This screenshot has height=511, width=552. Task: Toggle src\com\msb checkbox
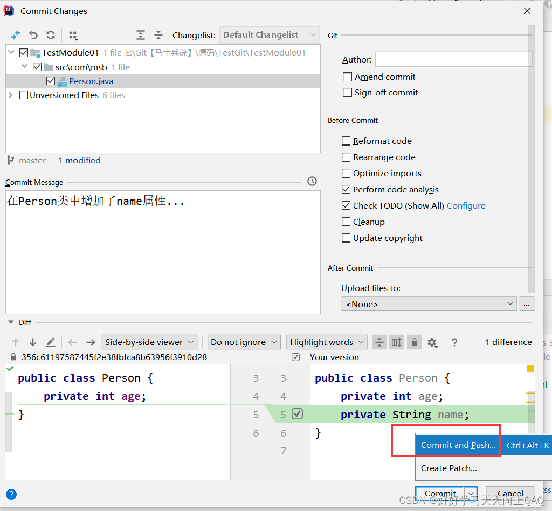(37, 67)
